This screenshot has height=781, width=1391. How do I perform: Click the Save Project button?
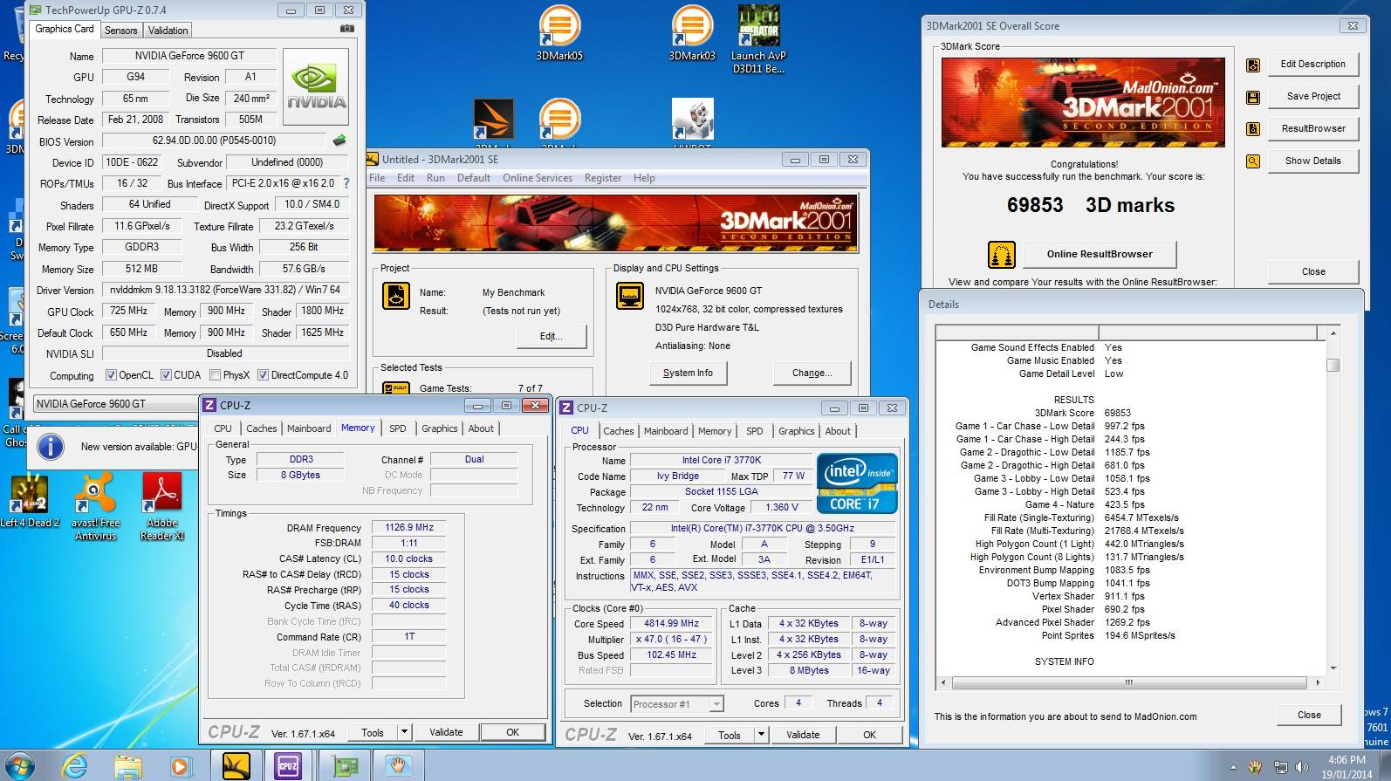[x=1313, y=96]
